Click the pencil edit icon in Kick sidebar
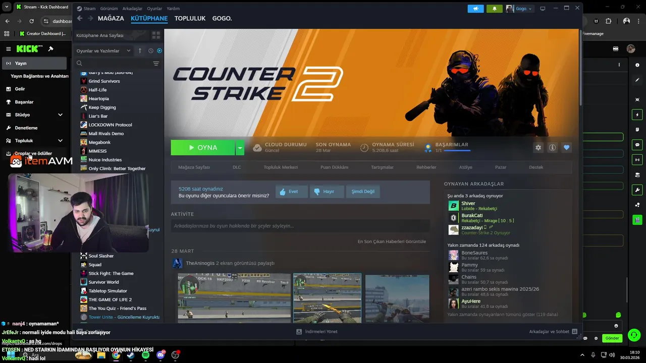This screenshot has height=363, width=646. coord(637,80)
